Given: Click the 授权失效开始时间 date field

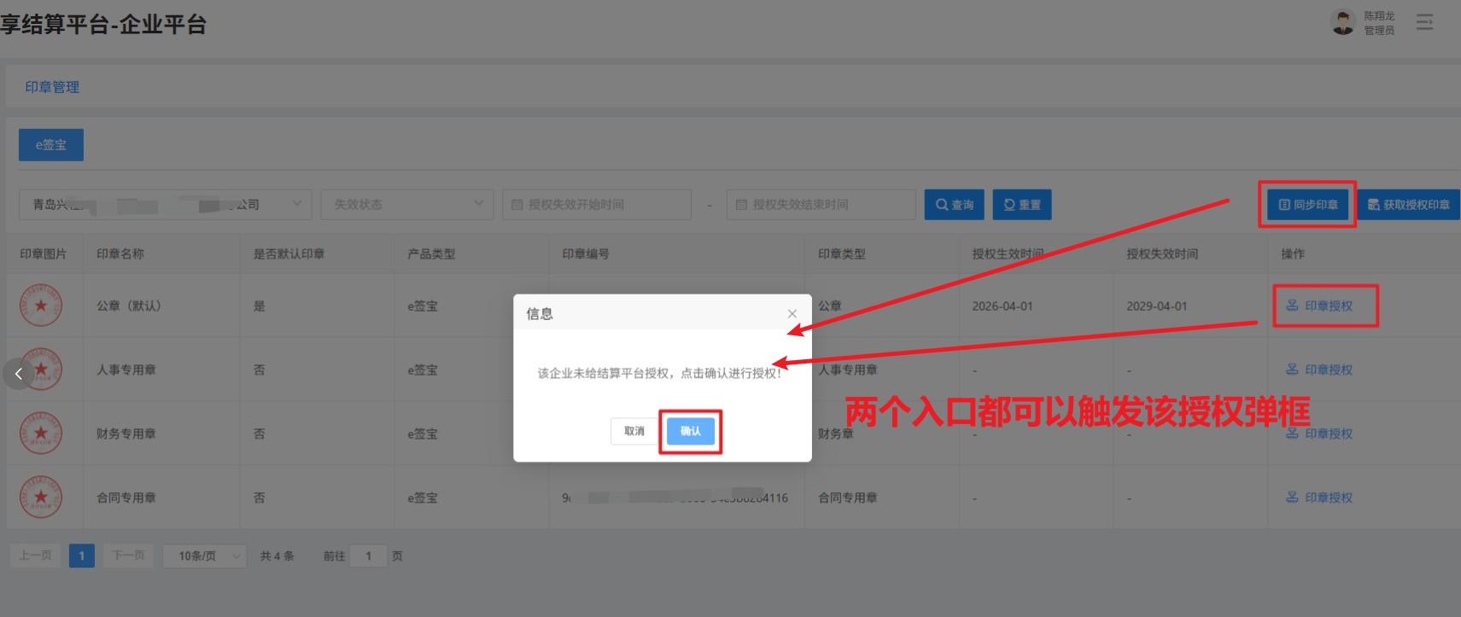Looking at the screenshot, I should click(x=597, y=205).
